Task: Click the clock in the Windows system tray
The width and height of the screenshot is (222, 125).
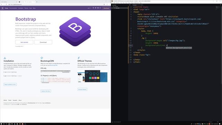Action: [x=216, y=124]
